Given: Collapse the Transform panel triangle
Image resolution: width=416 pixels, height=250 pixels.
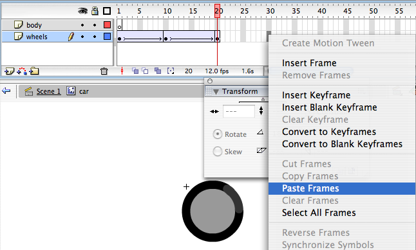Looking at the screenshot, I should 216,92.
